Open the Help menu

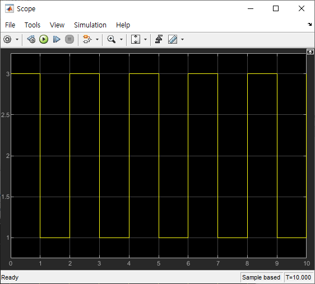coord(123,25)
